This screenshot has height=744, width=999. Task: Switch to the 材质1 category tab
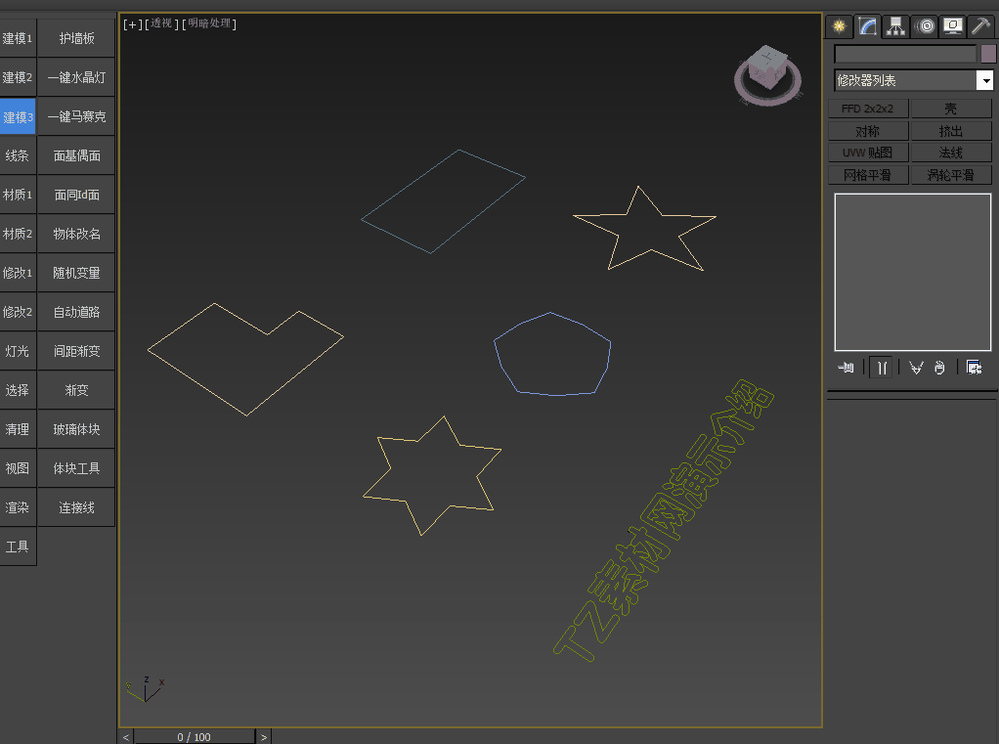point(18,195)
